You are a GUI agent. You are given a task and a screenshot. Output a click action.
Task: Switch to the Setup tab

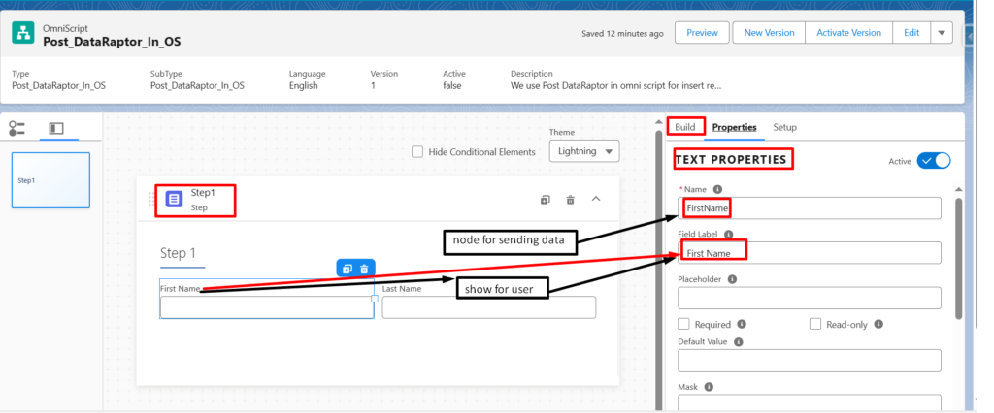[784, 127]
